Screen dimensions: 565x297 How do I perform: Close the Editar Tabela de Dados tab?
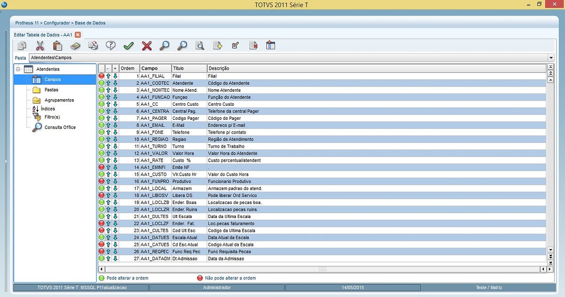78,35
